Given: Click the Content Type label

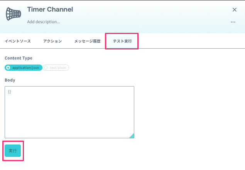Looking at the screenshot, I should (19, 58).
